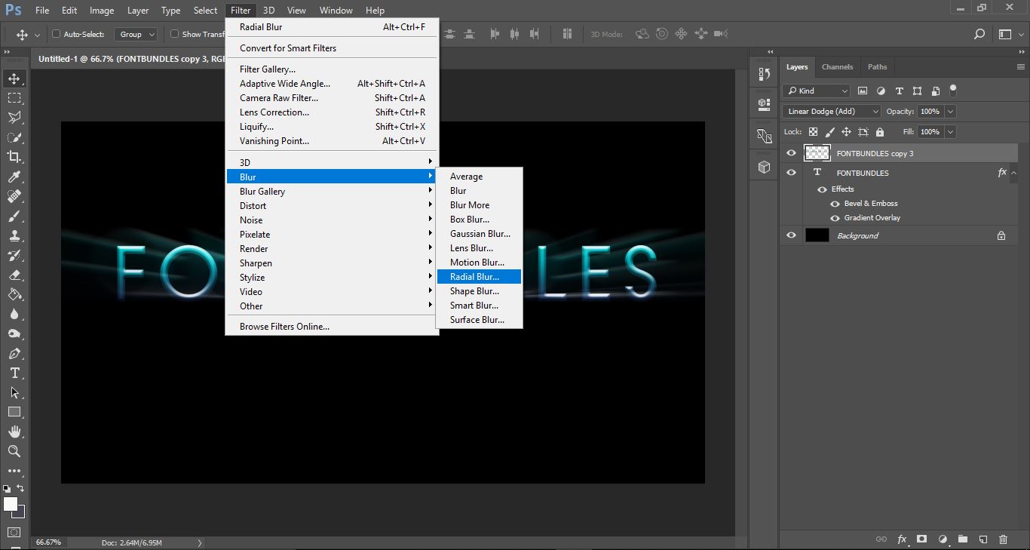The width and height of the screenshot is (1030, 550).
Task: Toggle the layer filter switch
Action: pos(953,90)
